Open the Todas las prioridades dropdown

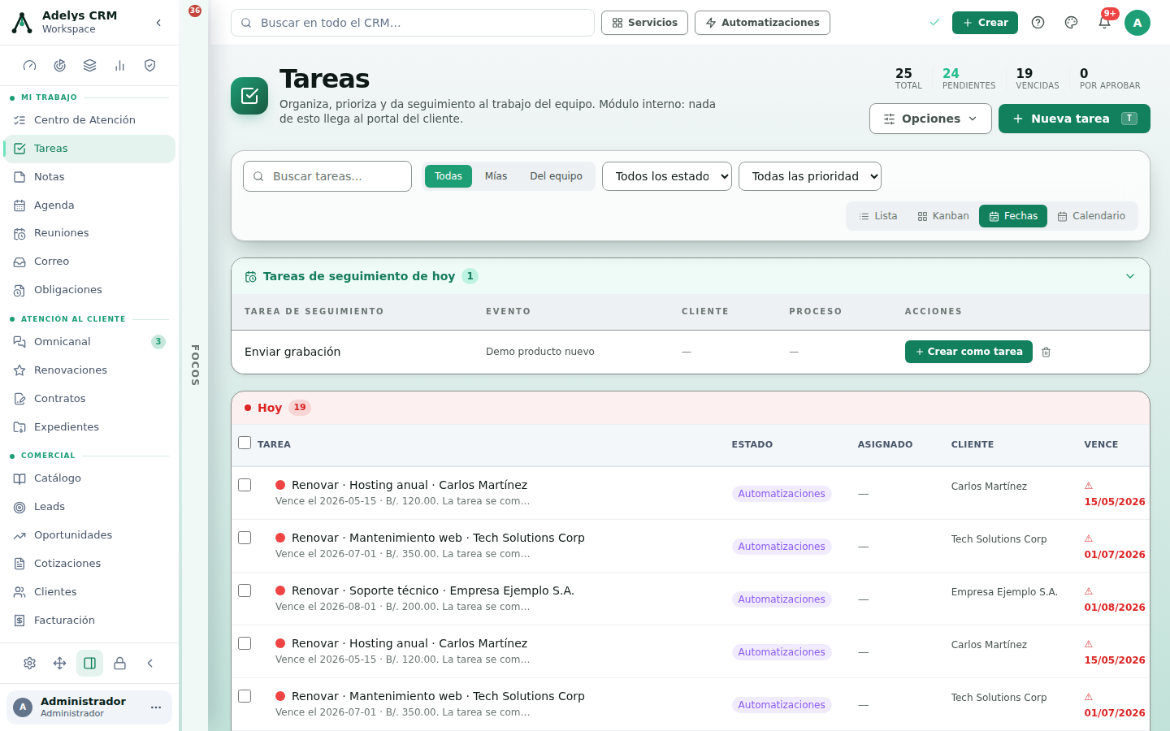pos(810,176)
